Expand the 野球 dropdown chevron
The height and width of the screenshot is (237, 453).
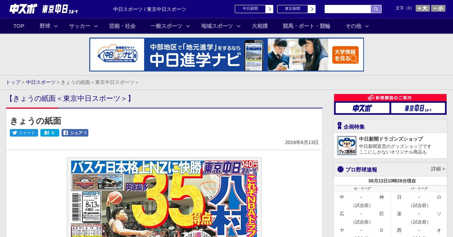pyautogui.click(x=56, y=26)
